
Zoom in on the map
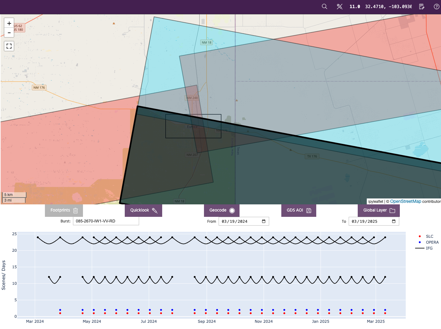tap(9, 23)
